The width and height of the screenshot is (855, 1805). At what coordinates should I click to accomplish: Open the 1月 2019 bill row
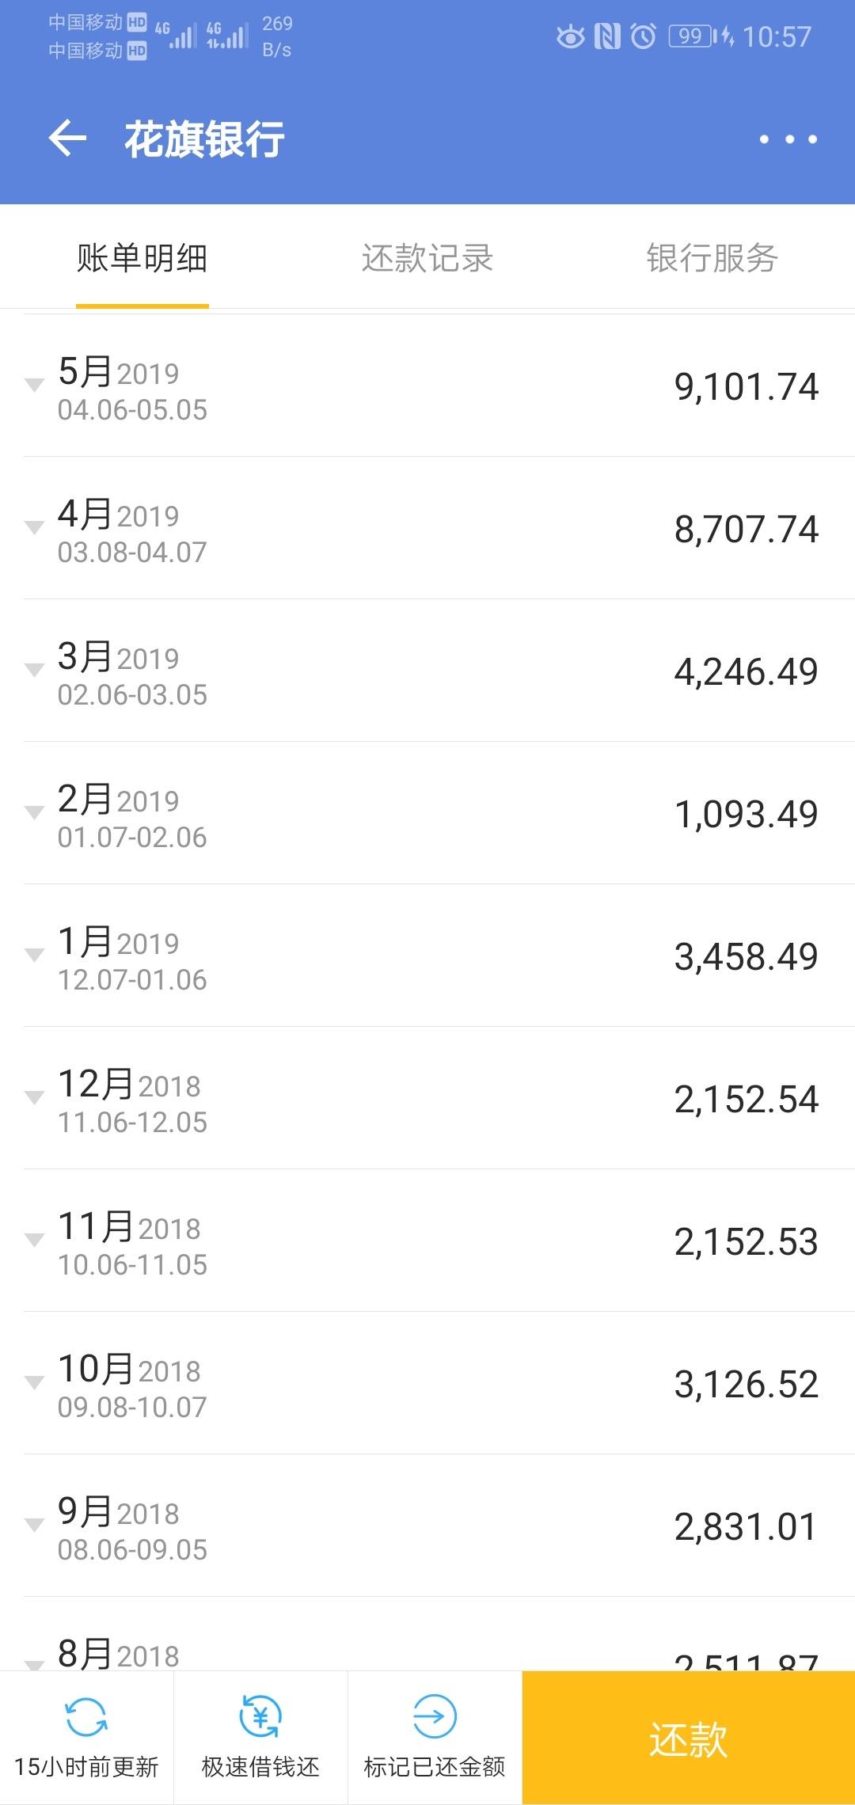(427, 956)
